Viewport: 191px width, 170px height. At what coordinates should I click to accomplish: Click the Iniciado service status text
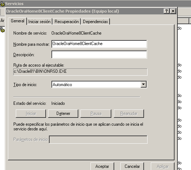(58, 103)
